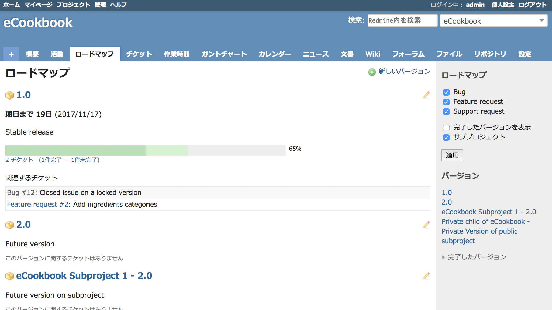Enable 完了したバージョンを表示 checkbox
This screenshot has height=310, width=552.
click(x=446, y=128)
